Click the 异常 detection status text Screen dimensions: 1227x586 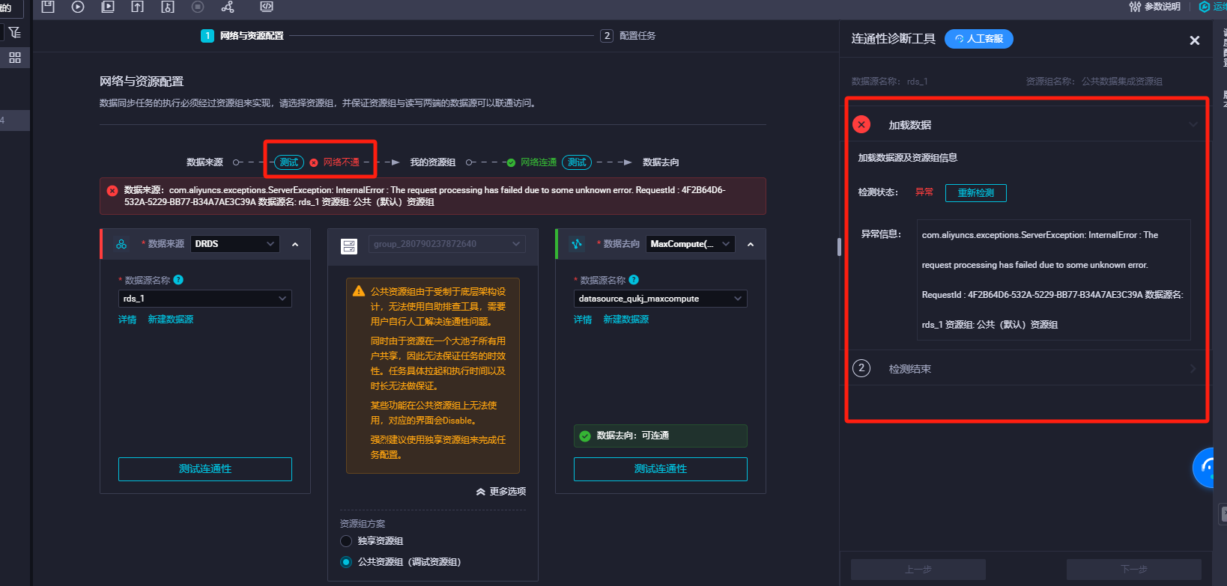point(924,192)
